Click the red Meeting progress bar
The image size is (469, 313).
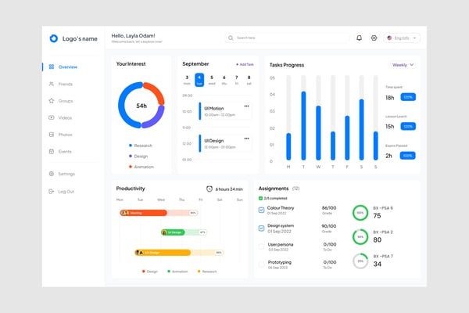click(159, 213)
